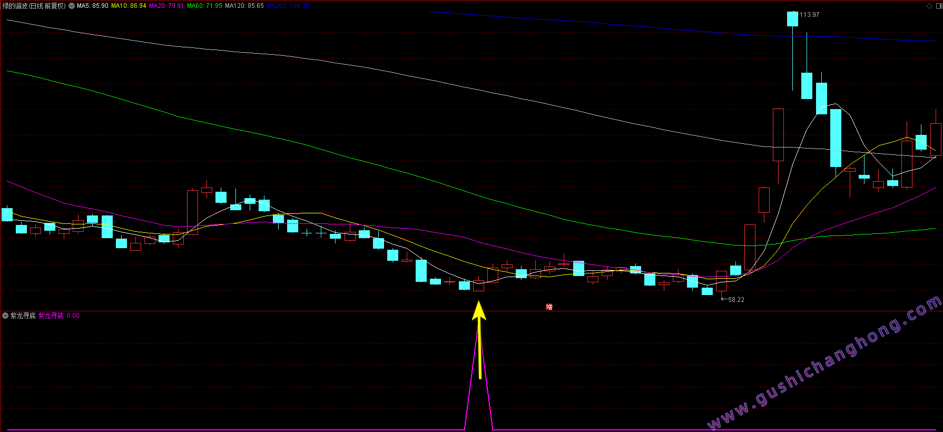Select the MA5: 85.90 indicator label
Screen dimensions: 943x432
(93, 6)
